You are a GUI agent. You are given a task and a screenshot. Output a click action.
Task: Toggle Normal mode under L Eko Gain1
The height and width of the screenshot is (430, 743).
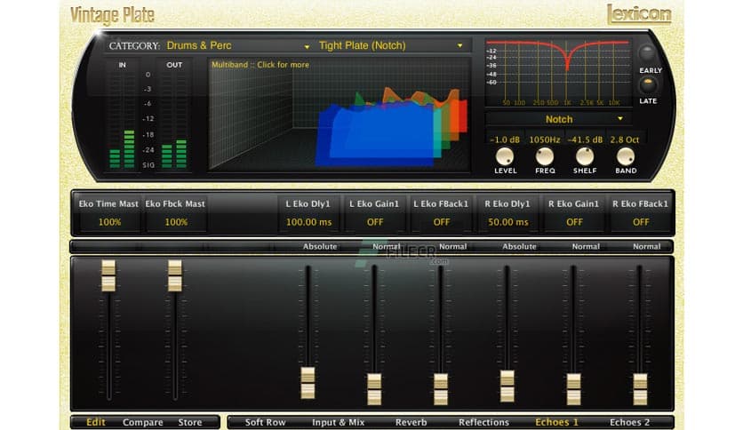click(387, 246)
